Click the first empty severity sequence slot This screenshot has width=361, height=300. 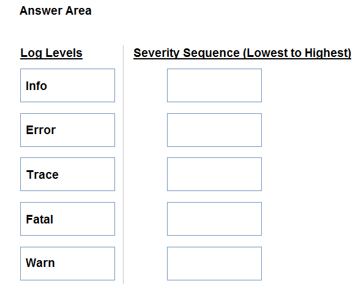click(x=214, y=85)
